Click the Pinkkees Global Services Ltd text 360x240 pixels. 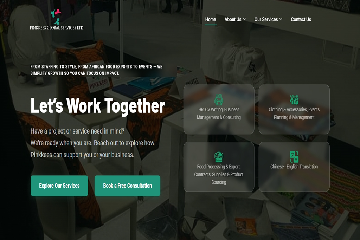[57, 28]
